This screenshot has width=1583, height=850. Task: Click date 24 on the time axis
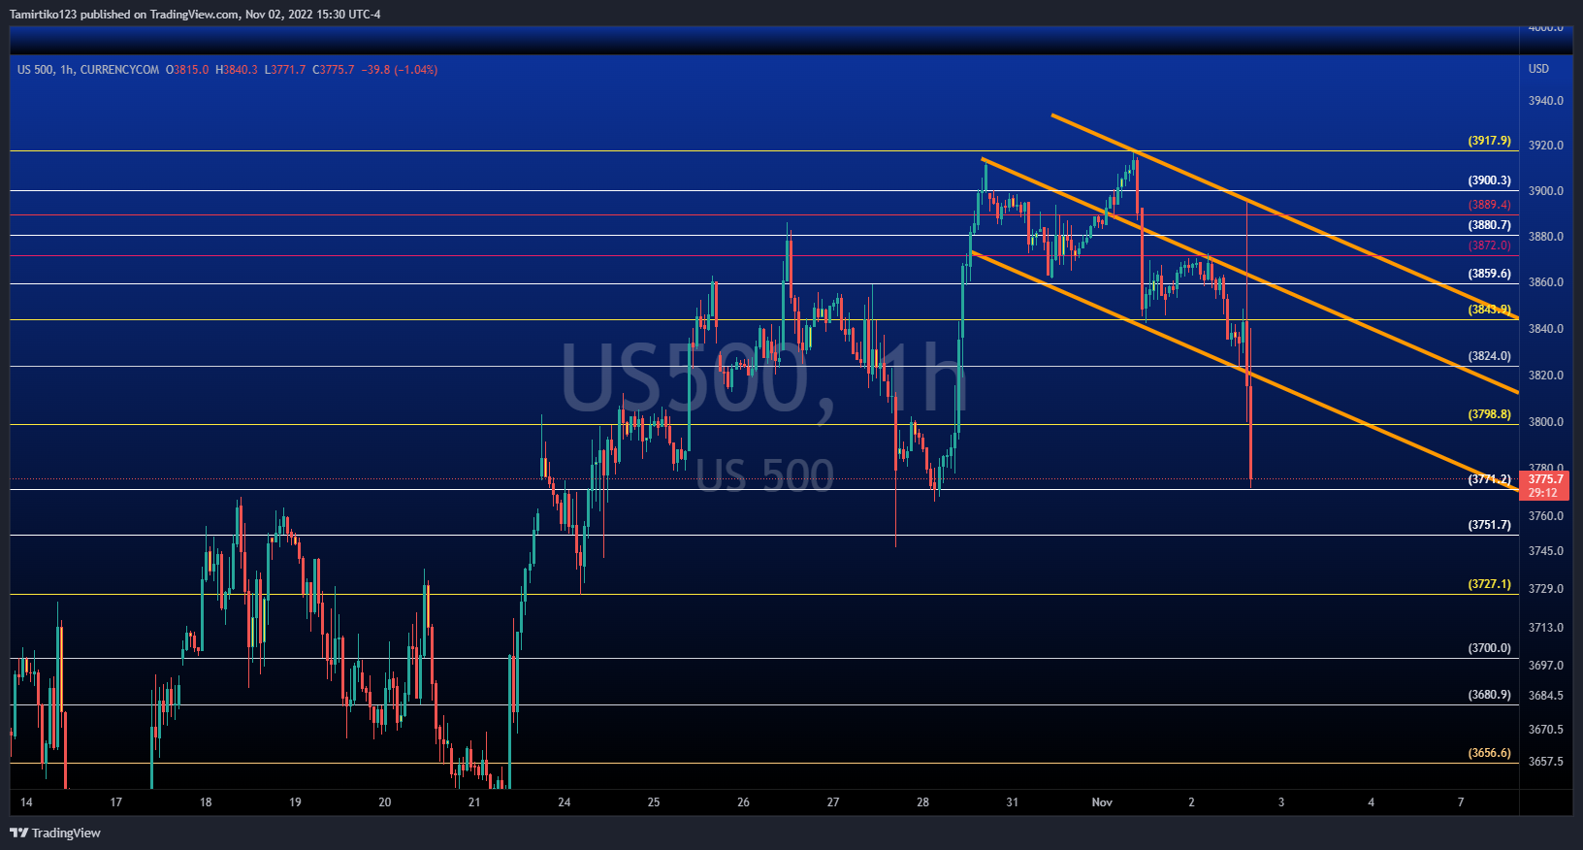pos(565,802)
